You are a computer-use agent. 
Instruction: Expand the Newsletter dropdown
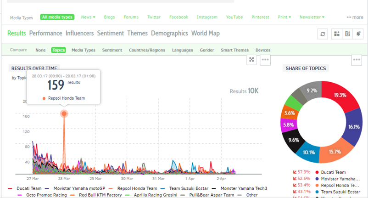click(x=312, y=17)
